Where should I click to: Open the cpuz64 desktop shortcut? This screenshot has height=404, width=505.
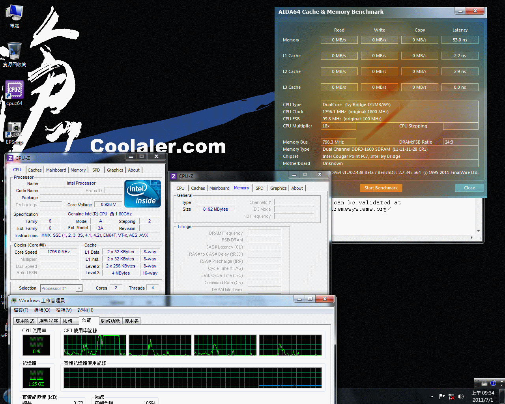[15, 91]
